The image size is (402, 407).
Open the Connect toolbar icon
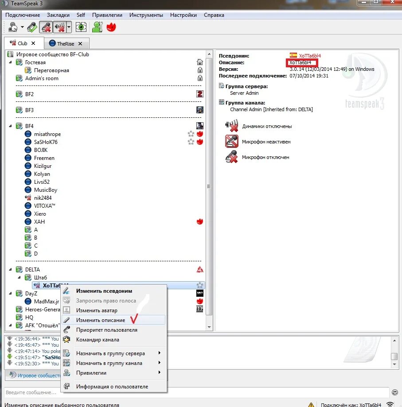(13, 27)
